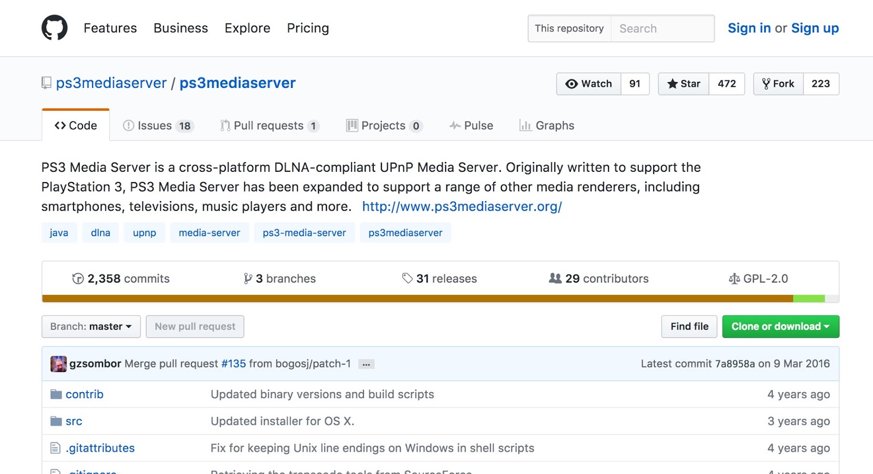Screen dimensions: 873x474
Task: Click the contrib folder icon
Action: pos(56,394)
